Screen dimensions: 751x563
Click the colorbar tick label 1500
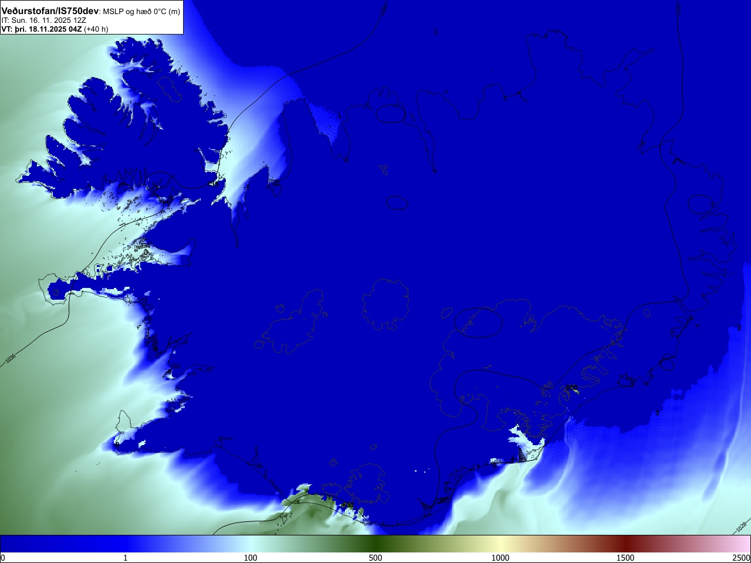(625, 558)
